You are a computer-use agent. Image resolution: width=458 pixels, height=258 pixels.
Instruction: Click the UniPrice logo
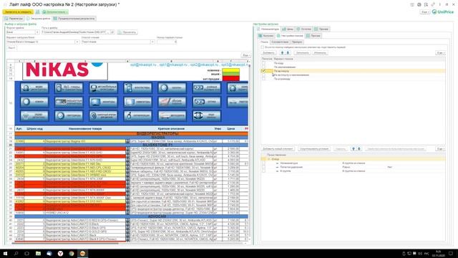click(x=443, y=12)
